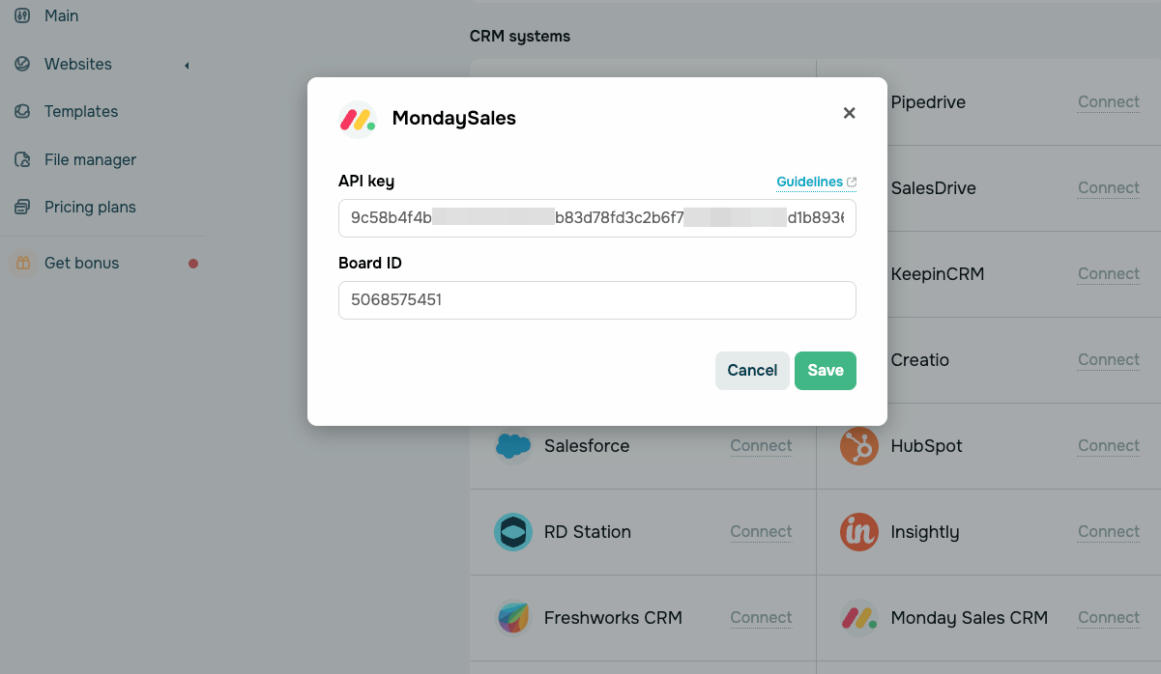The width and height of the screenshot is (1161, 674).
Task: Click the Insightly logo icon
Action: pos(858,532)
